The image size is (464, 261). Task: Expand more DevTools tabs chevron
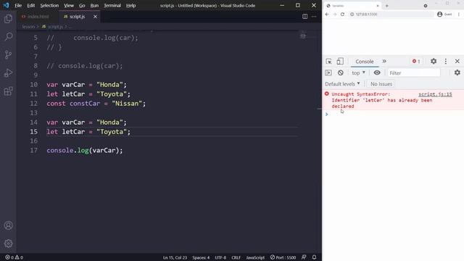384,61
